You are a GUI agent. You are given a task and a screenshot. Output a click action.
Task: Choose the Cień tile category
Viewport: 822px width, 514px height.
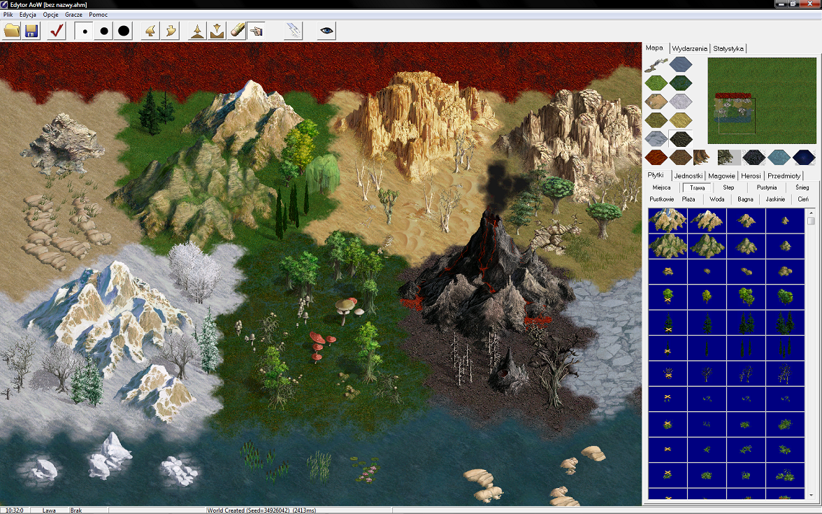(x=802, y=199)
